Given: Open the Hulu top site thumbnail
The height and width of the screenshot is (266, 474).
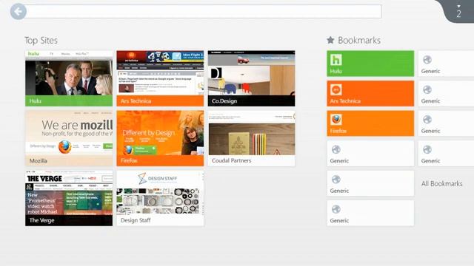Looking at the screenshot, I should click(69, 78).
